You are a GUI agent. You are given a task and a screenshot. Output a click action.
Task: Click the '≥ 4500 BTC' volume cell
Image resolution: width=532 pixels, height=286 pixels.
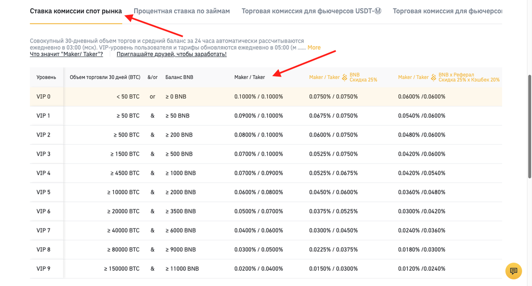point(125,173)
